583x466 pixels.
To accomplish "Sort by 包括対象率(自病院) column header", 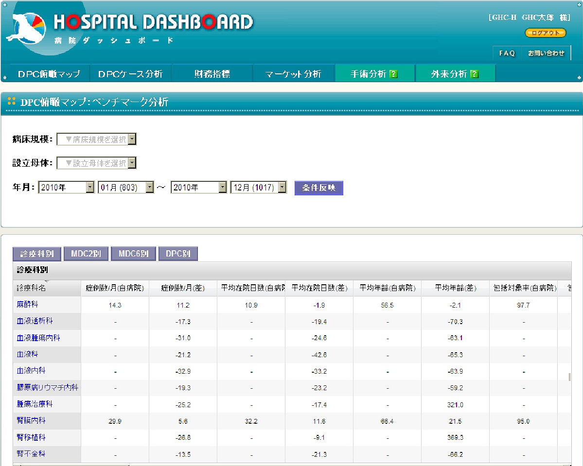I will [x=524, y=288].
